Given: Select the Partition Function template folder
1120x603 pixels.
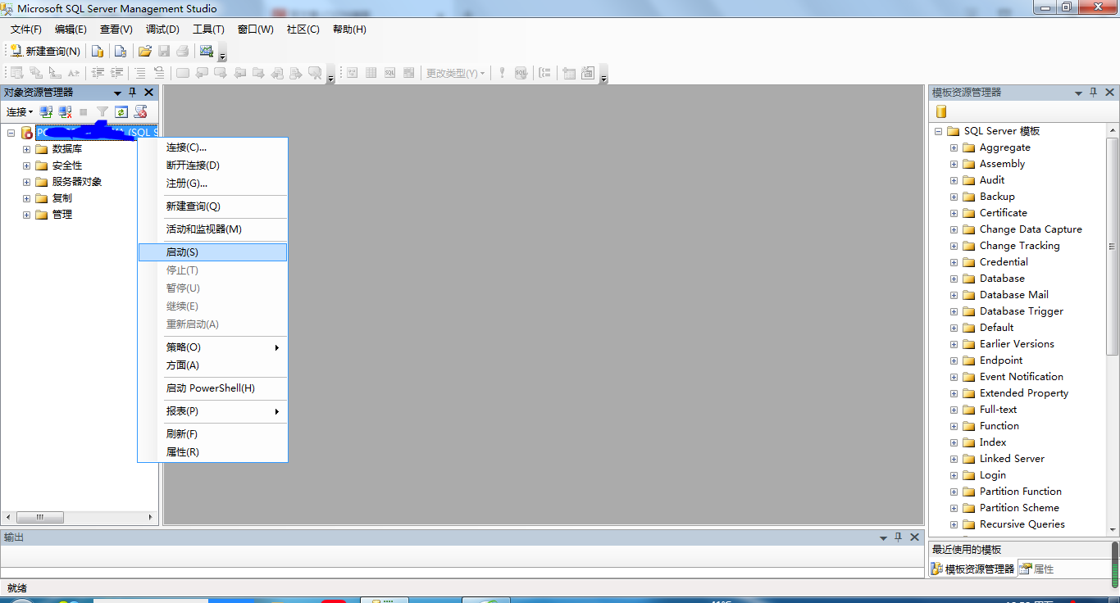Looking at the screenshot, I should tap(1020, 492).
